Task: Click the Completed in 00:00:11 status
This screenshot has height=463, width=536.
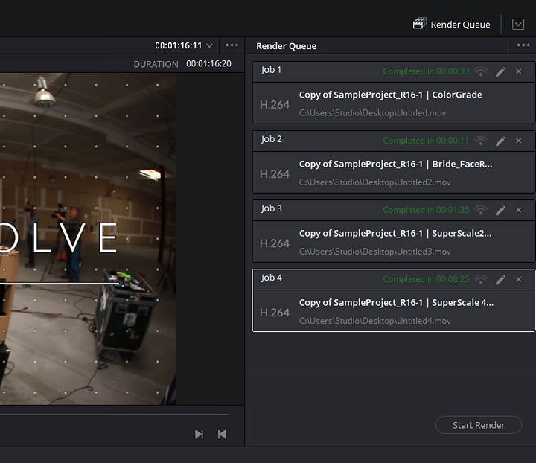Action: [426, 141]
